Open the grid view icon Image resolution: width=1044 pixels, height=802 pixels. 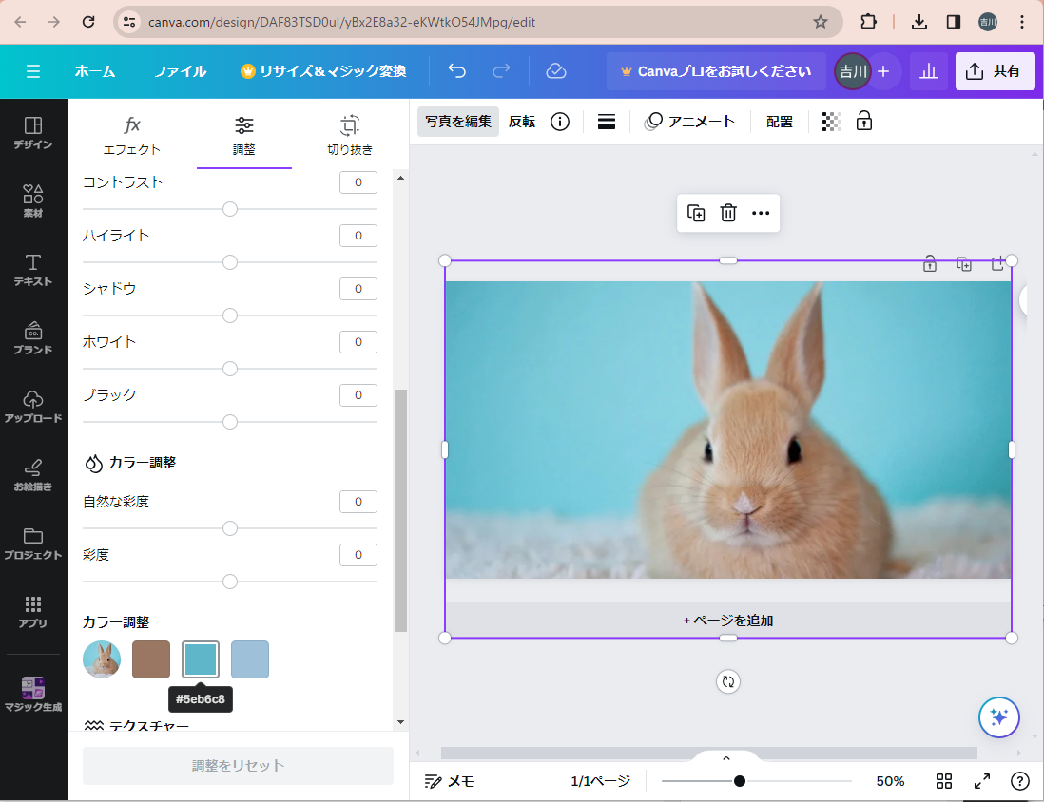pos(943,781)
